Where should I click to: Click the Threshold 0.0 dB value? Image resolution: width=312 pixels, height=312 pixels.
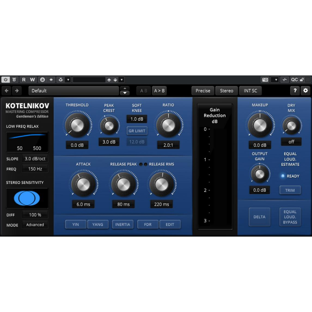77,145
